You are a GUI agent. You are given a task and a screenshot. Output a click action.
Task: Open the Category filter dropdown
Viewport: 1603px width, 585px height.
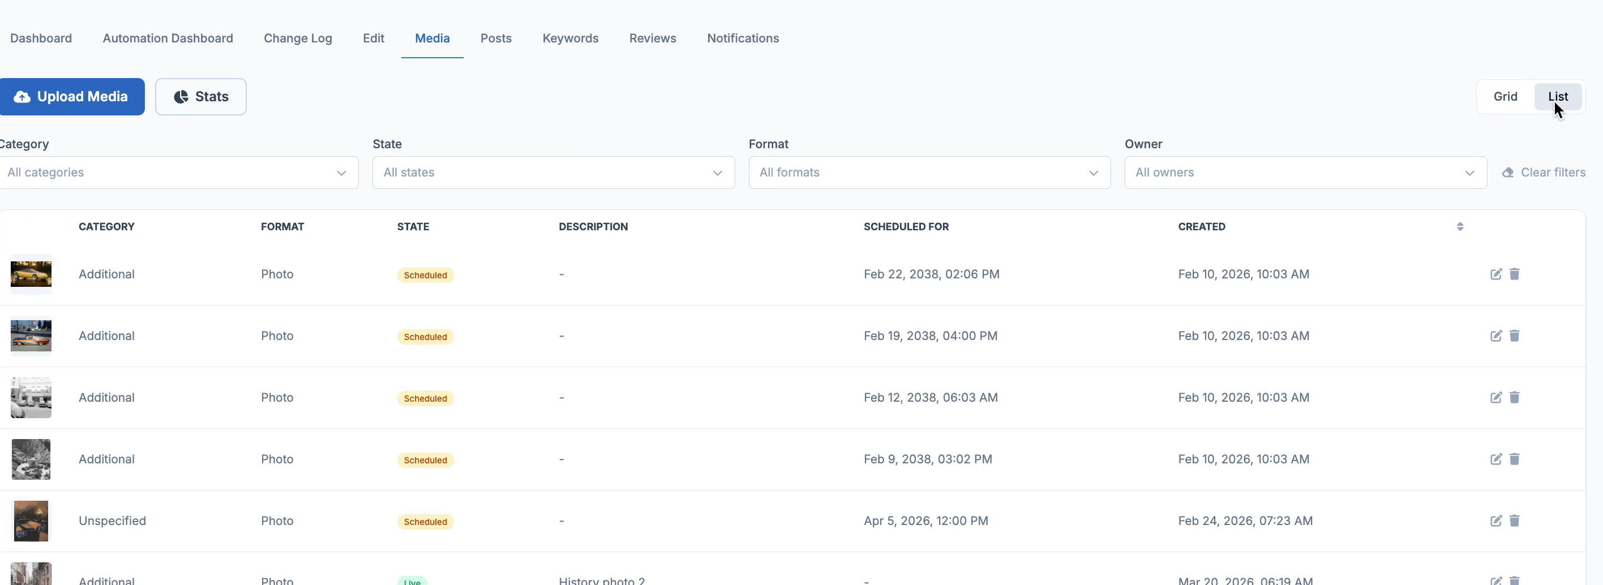[x=179, y=172]
